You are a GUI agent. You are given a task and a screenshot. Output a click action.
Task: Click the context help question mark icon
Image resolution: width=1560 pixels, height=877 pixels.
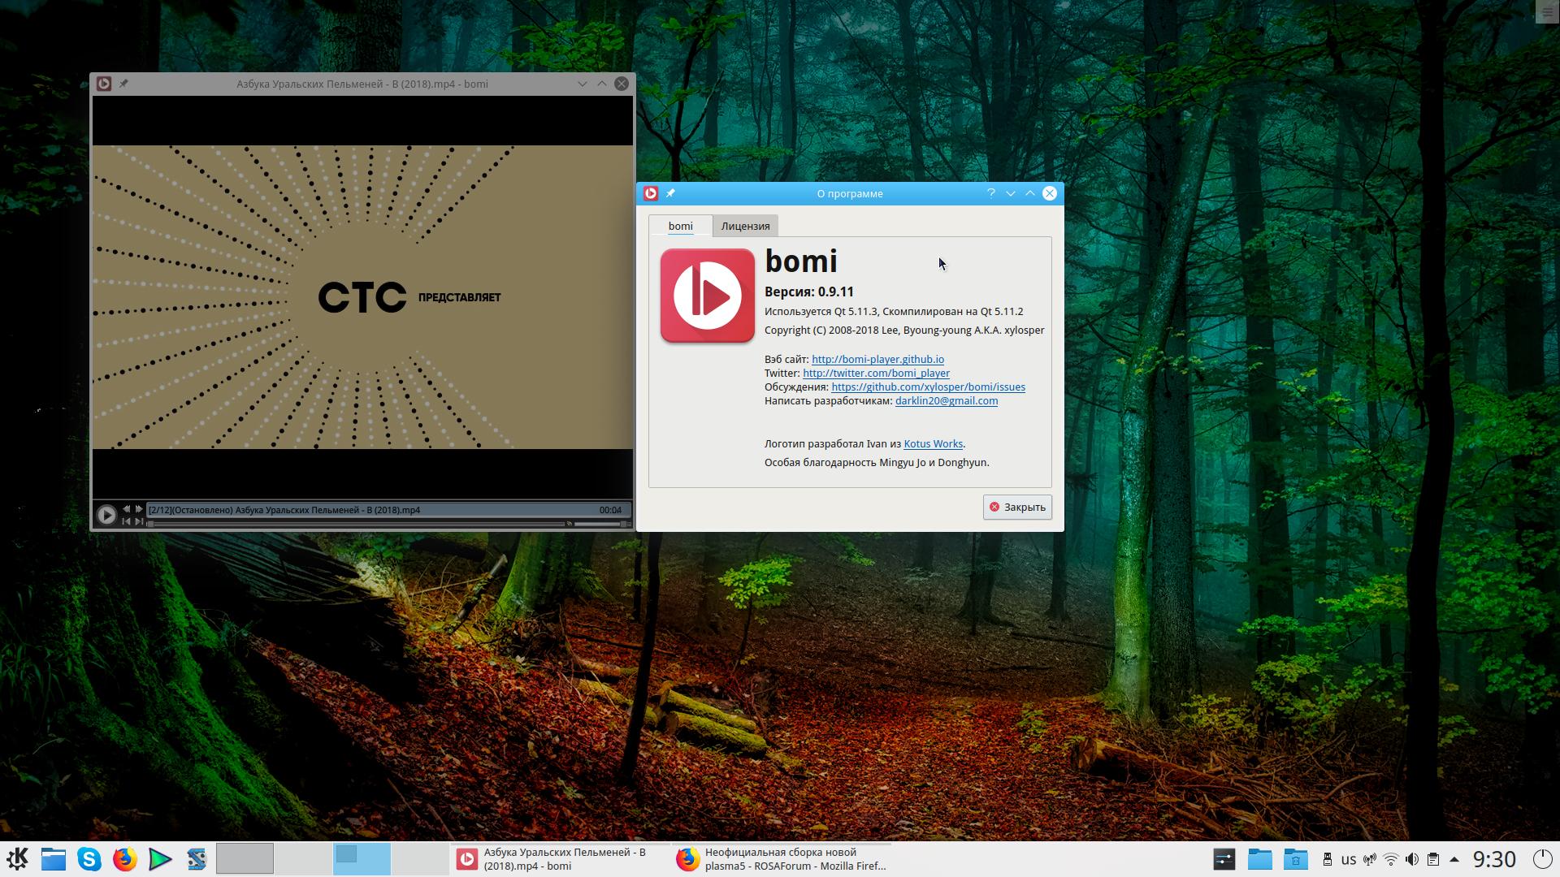click(x=990, y=193)
